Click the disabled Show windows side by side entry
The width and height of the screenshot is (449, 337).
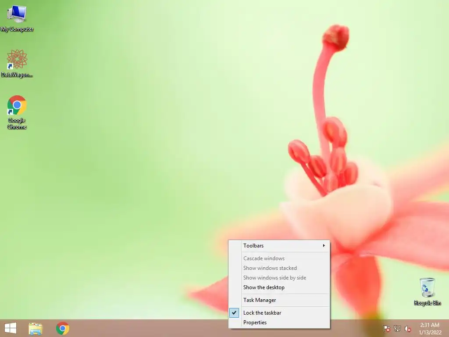[x=279, y=278]
